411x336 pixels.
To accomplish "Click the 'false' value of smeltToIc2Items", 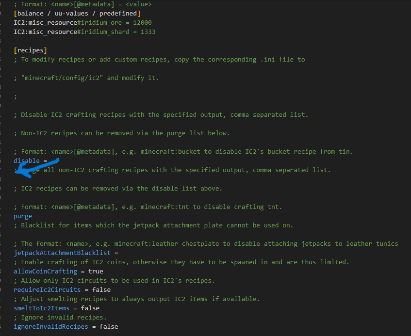I will coord(90,308).
